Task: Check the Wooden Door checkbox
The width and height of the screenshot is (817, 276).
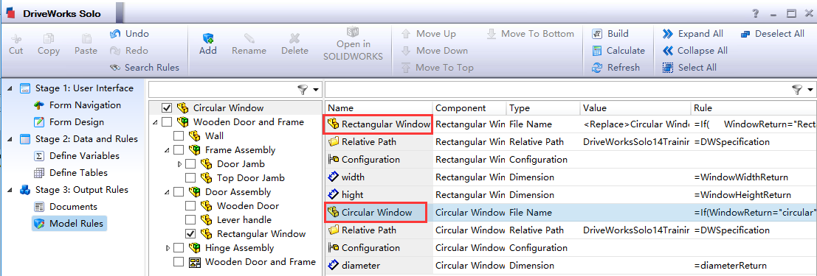Action: [190, 206]
